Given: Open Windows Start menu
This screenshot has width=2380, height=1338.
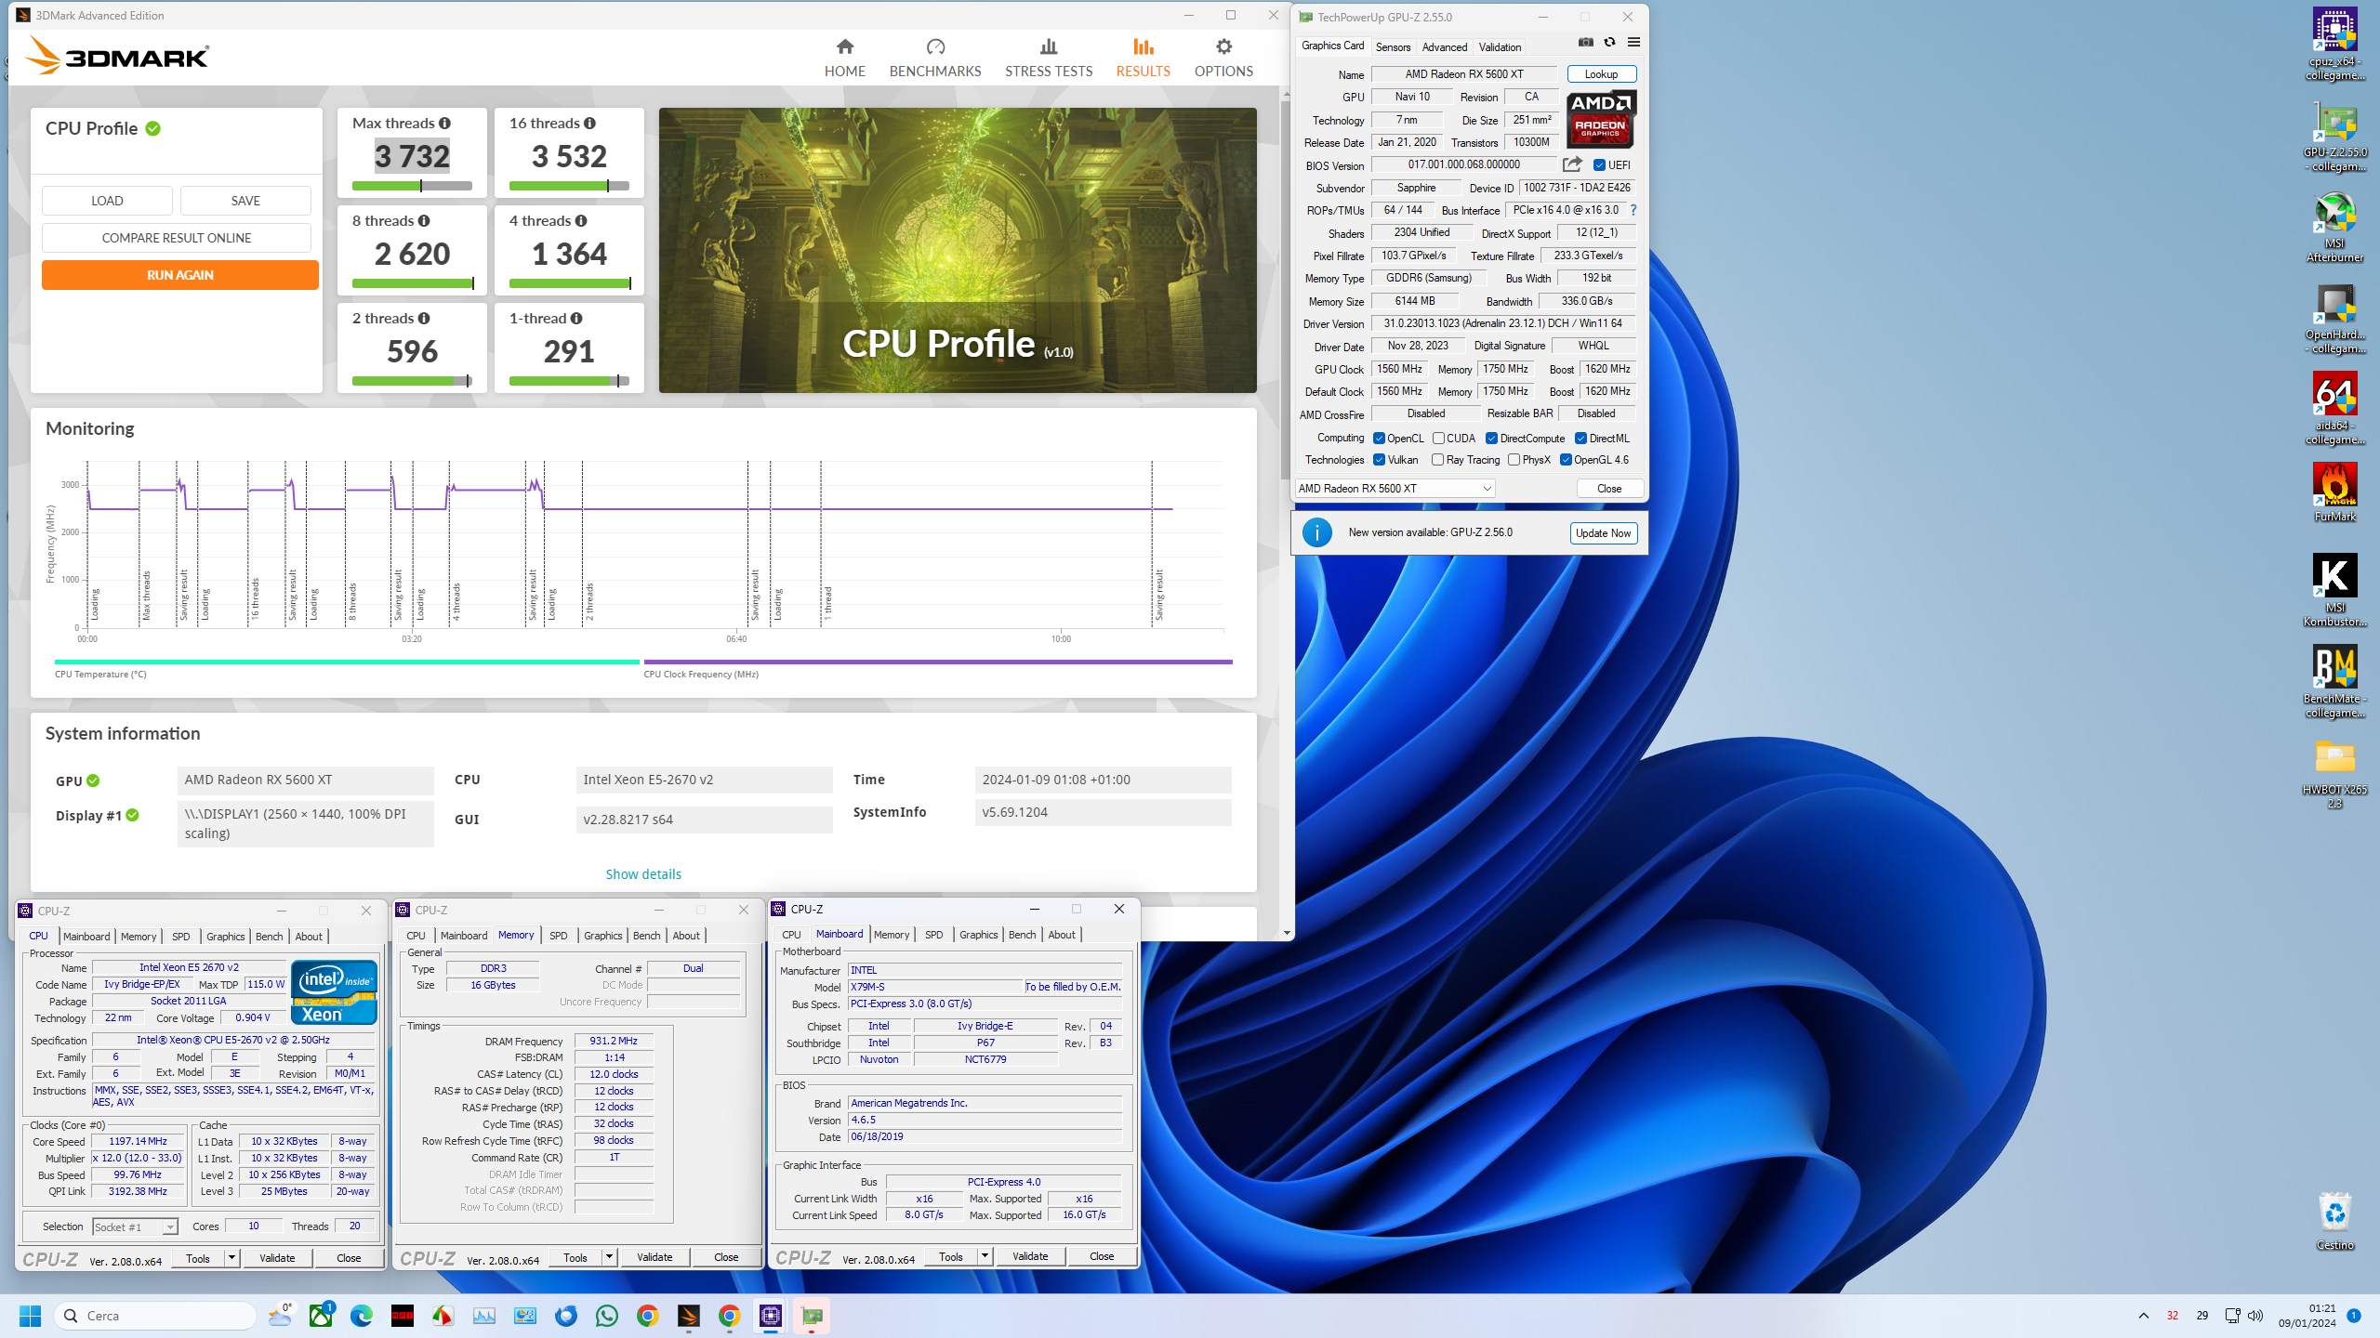Looking at the screenshot, I should point(30,1316).
